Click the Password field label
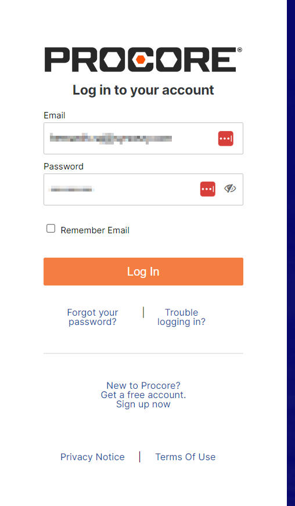295x506 pixels. (x=64, y=167)
